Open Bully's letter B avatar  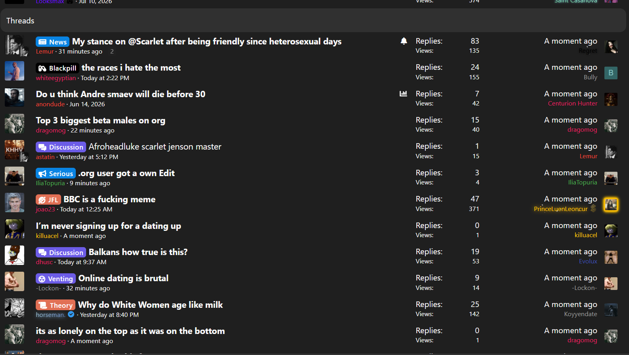coord(611,73)
